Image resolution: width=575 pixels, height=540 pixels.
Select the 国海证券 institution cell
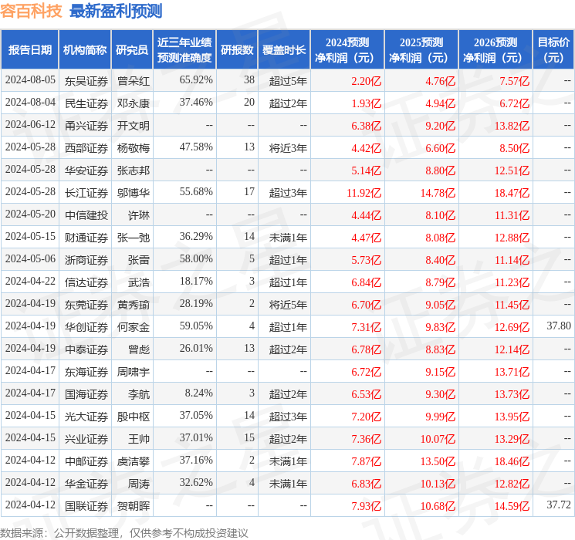coord(86,394)
